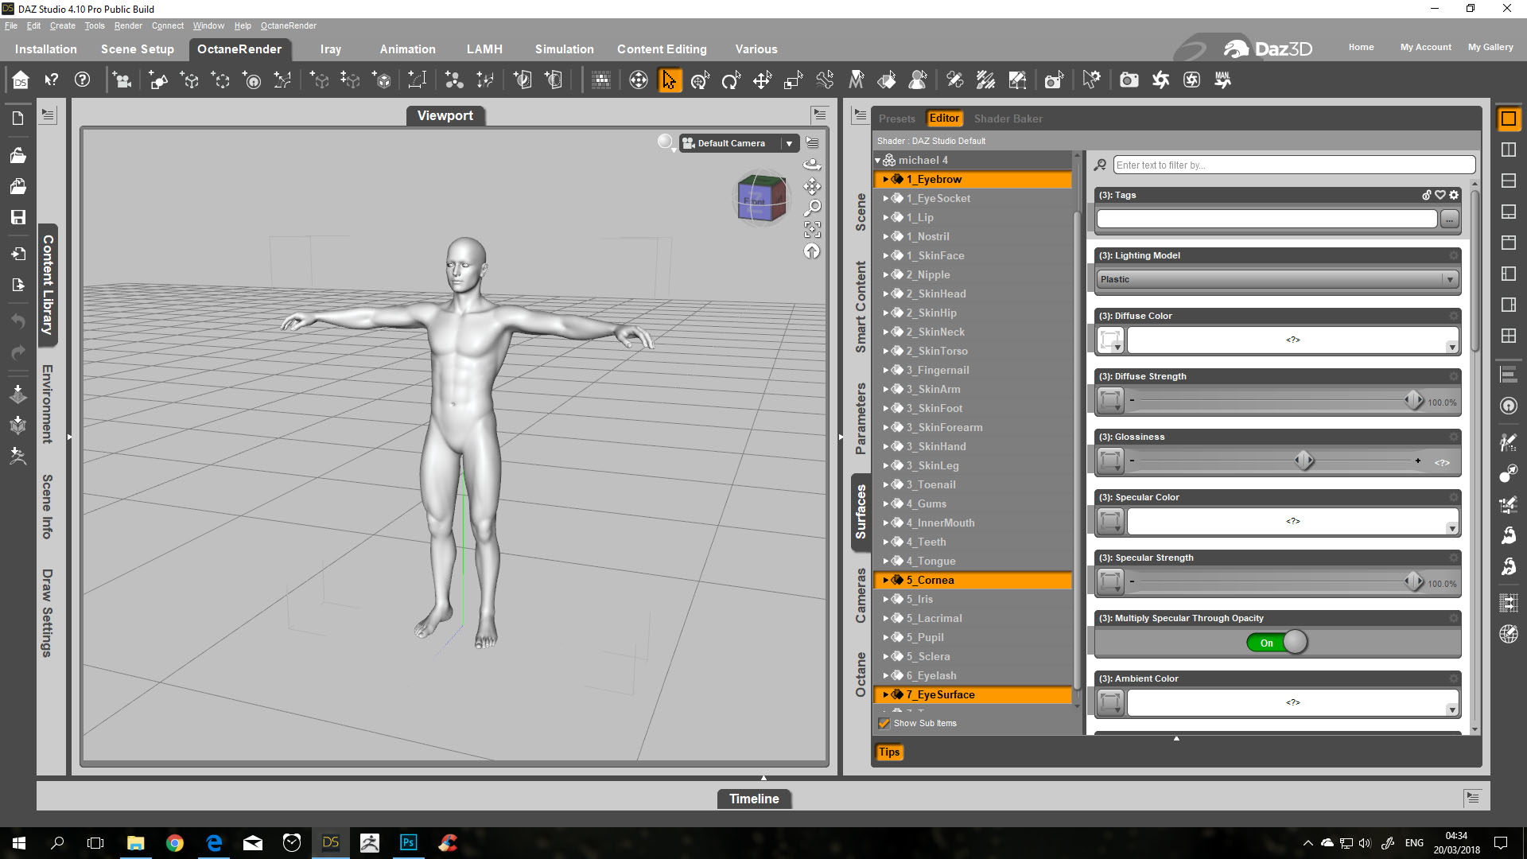The width and height of the screenshot is (1527, 859).
Task: Click the My Gallery link
Action: tap(1490, 48)
